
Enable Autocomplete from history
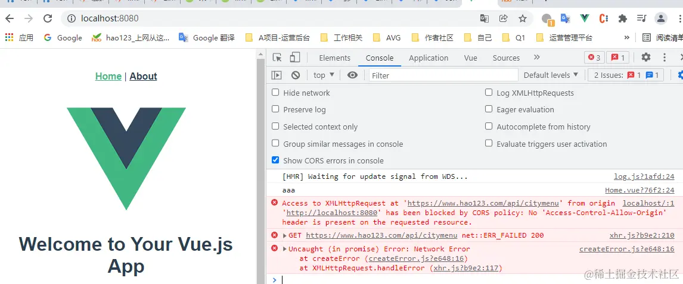click(x=489, y=127)
